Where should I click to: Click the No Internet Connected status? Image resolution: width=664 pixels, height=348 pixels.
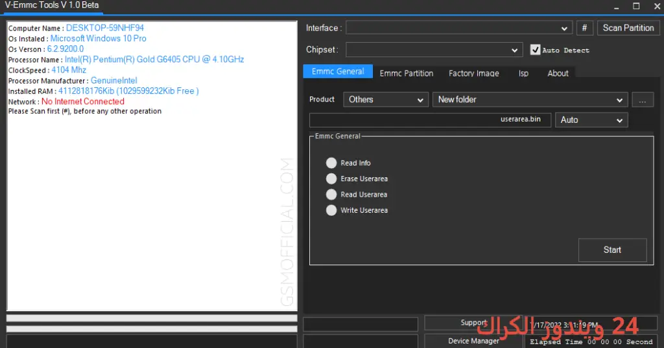[x=83, y=102]
